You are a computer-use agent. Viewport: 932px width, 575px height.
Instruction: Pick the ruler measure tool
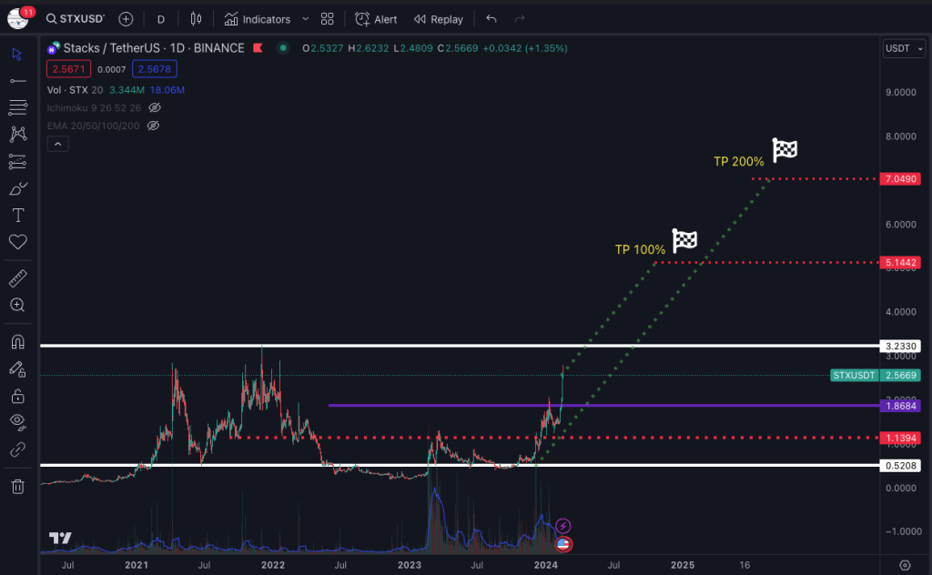(x=17, y=278)
